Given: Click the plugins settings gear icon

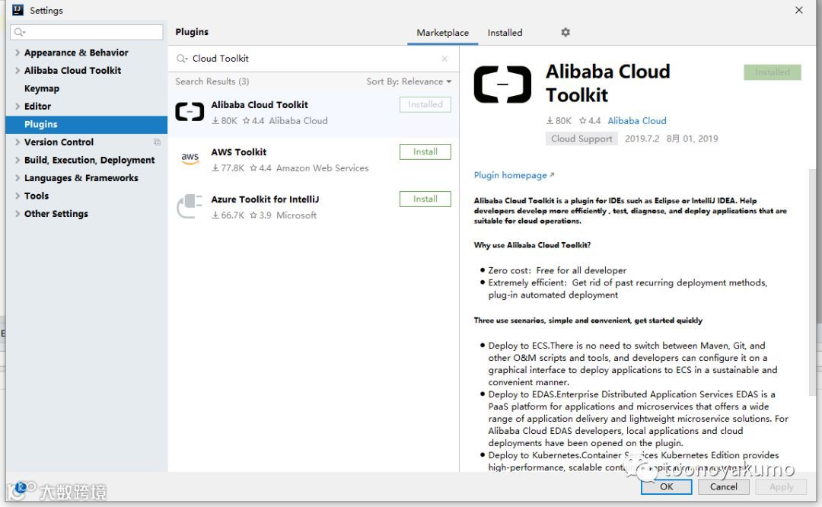Looking at the screenshot, I should (x=565, y=32).
